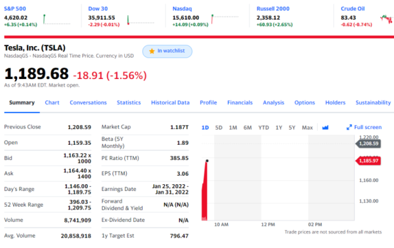This screenshot has height=248, width=394.
Task: Open the Historical Data tab
Action: click(170, 103)
